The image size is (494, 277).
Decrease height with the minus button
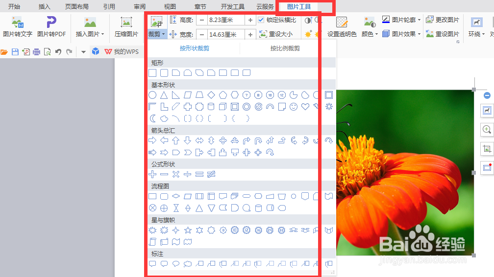[x=202, y=20]
